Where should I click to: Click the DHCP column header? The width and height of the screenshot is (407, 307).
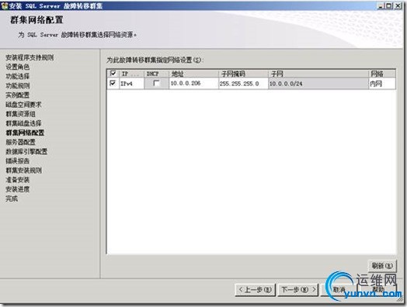pos(157,74)
